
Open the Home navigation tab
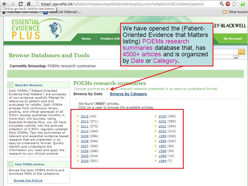coord(86,38)
